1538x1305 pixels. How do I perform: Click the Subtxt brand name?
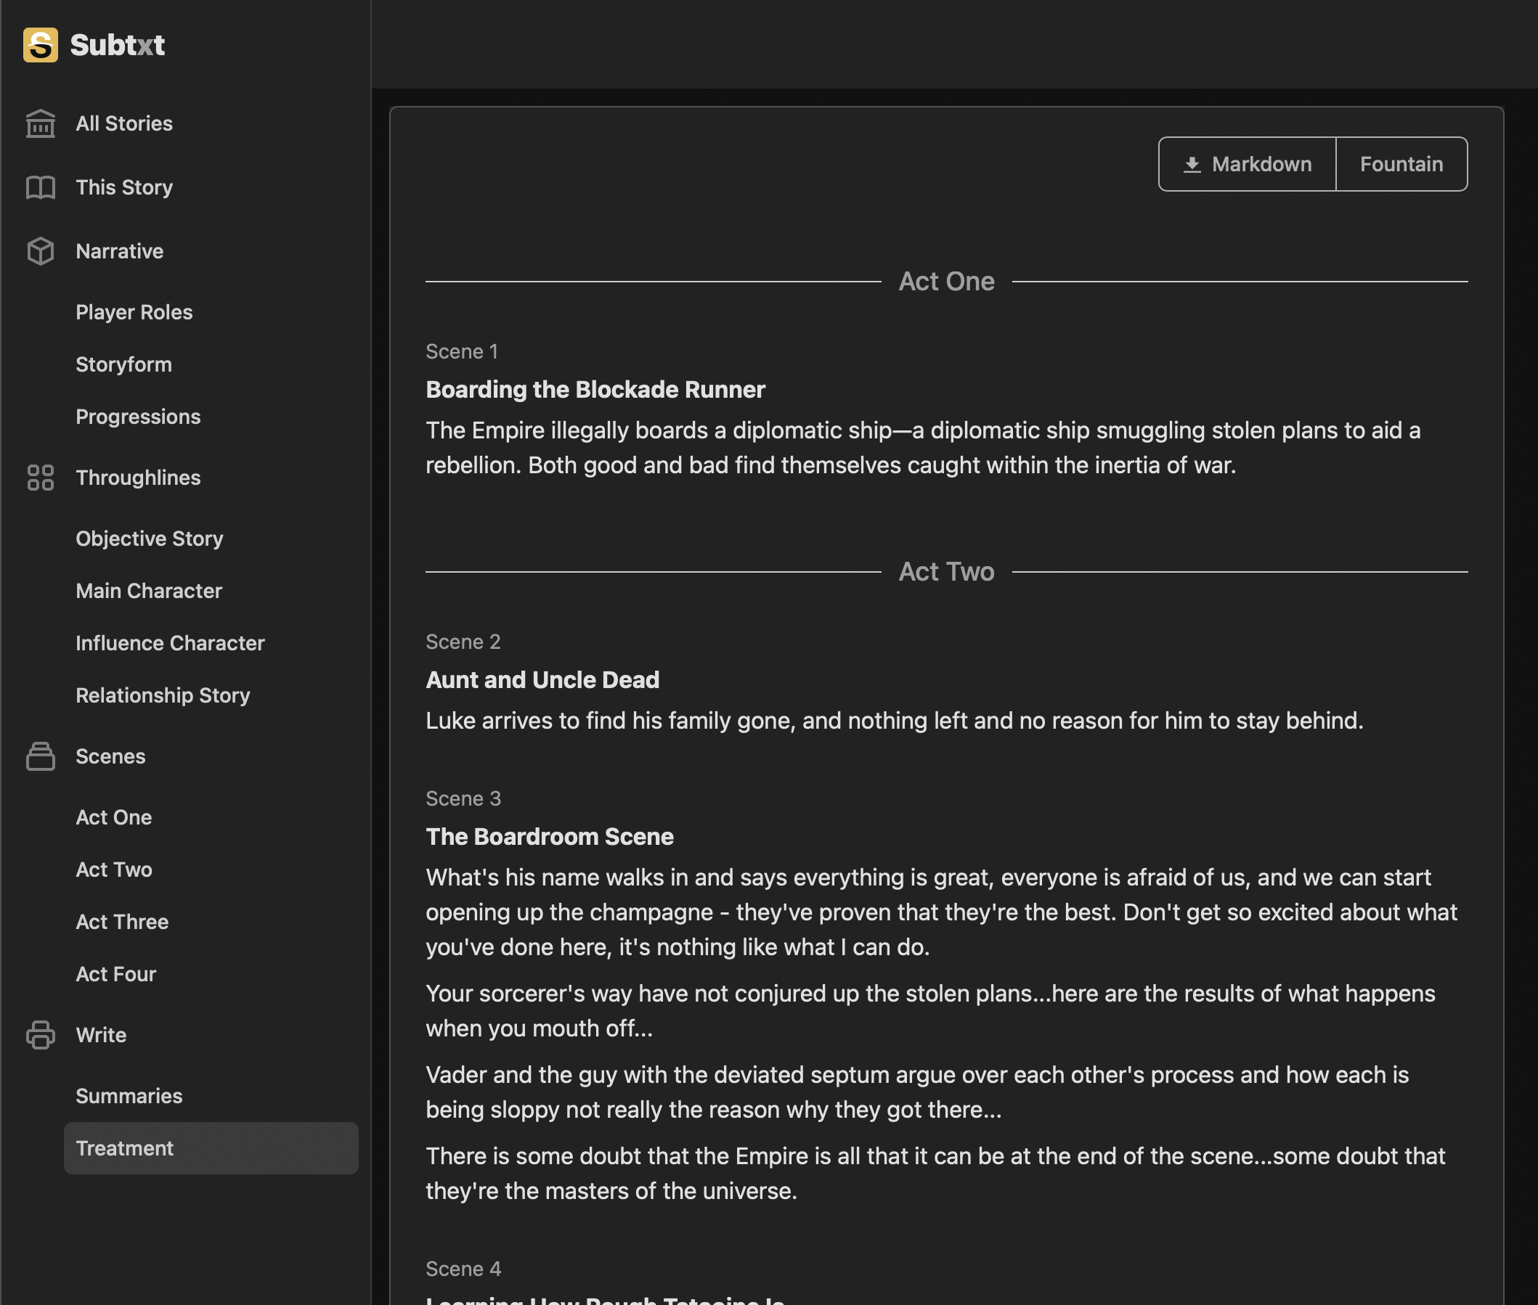tap(117, 45)
